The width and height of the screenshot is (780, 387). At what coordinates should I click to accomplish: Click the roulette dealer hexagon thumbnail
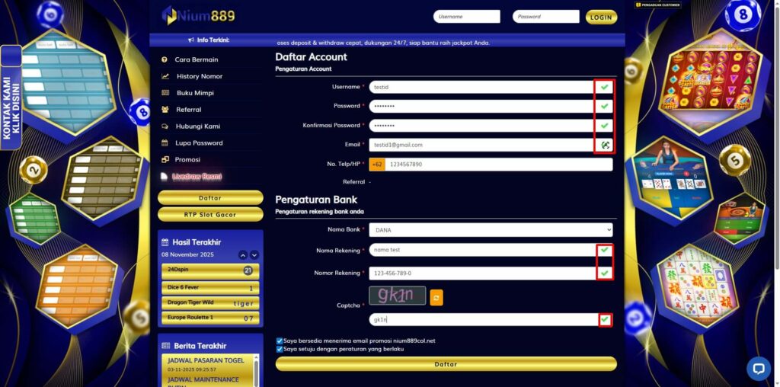739,219
